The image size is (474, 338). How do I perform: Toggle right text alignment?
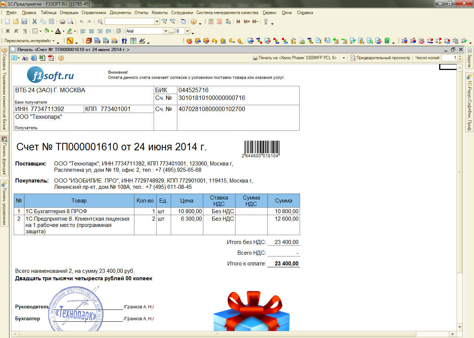pyautogui.click(x=100, y=31)
